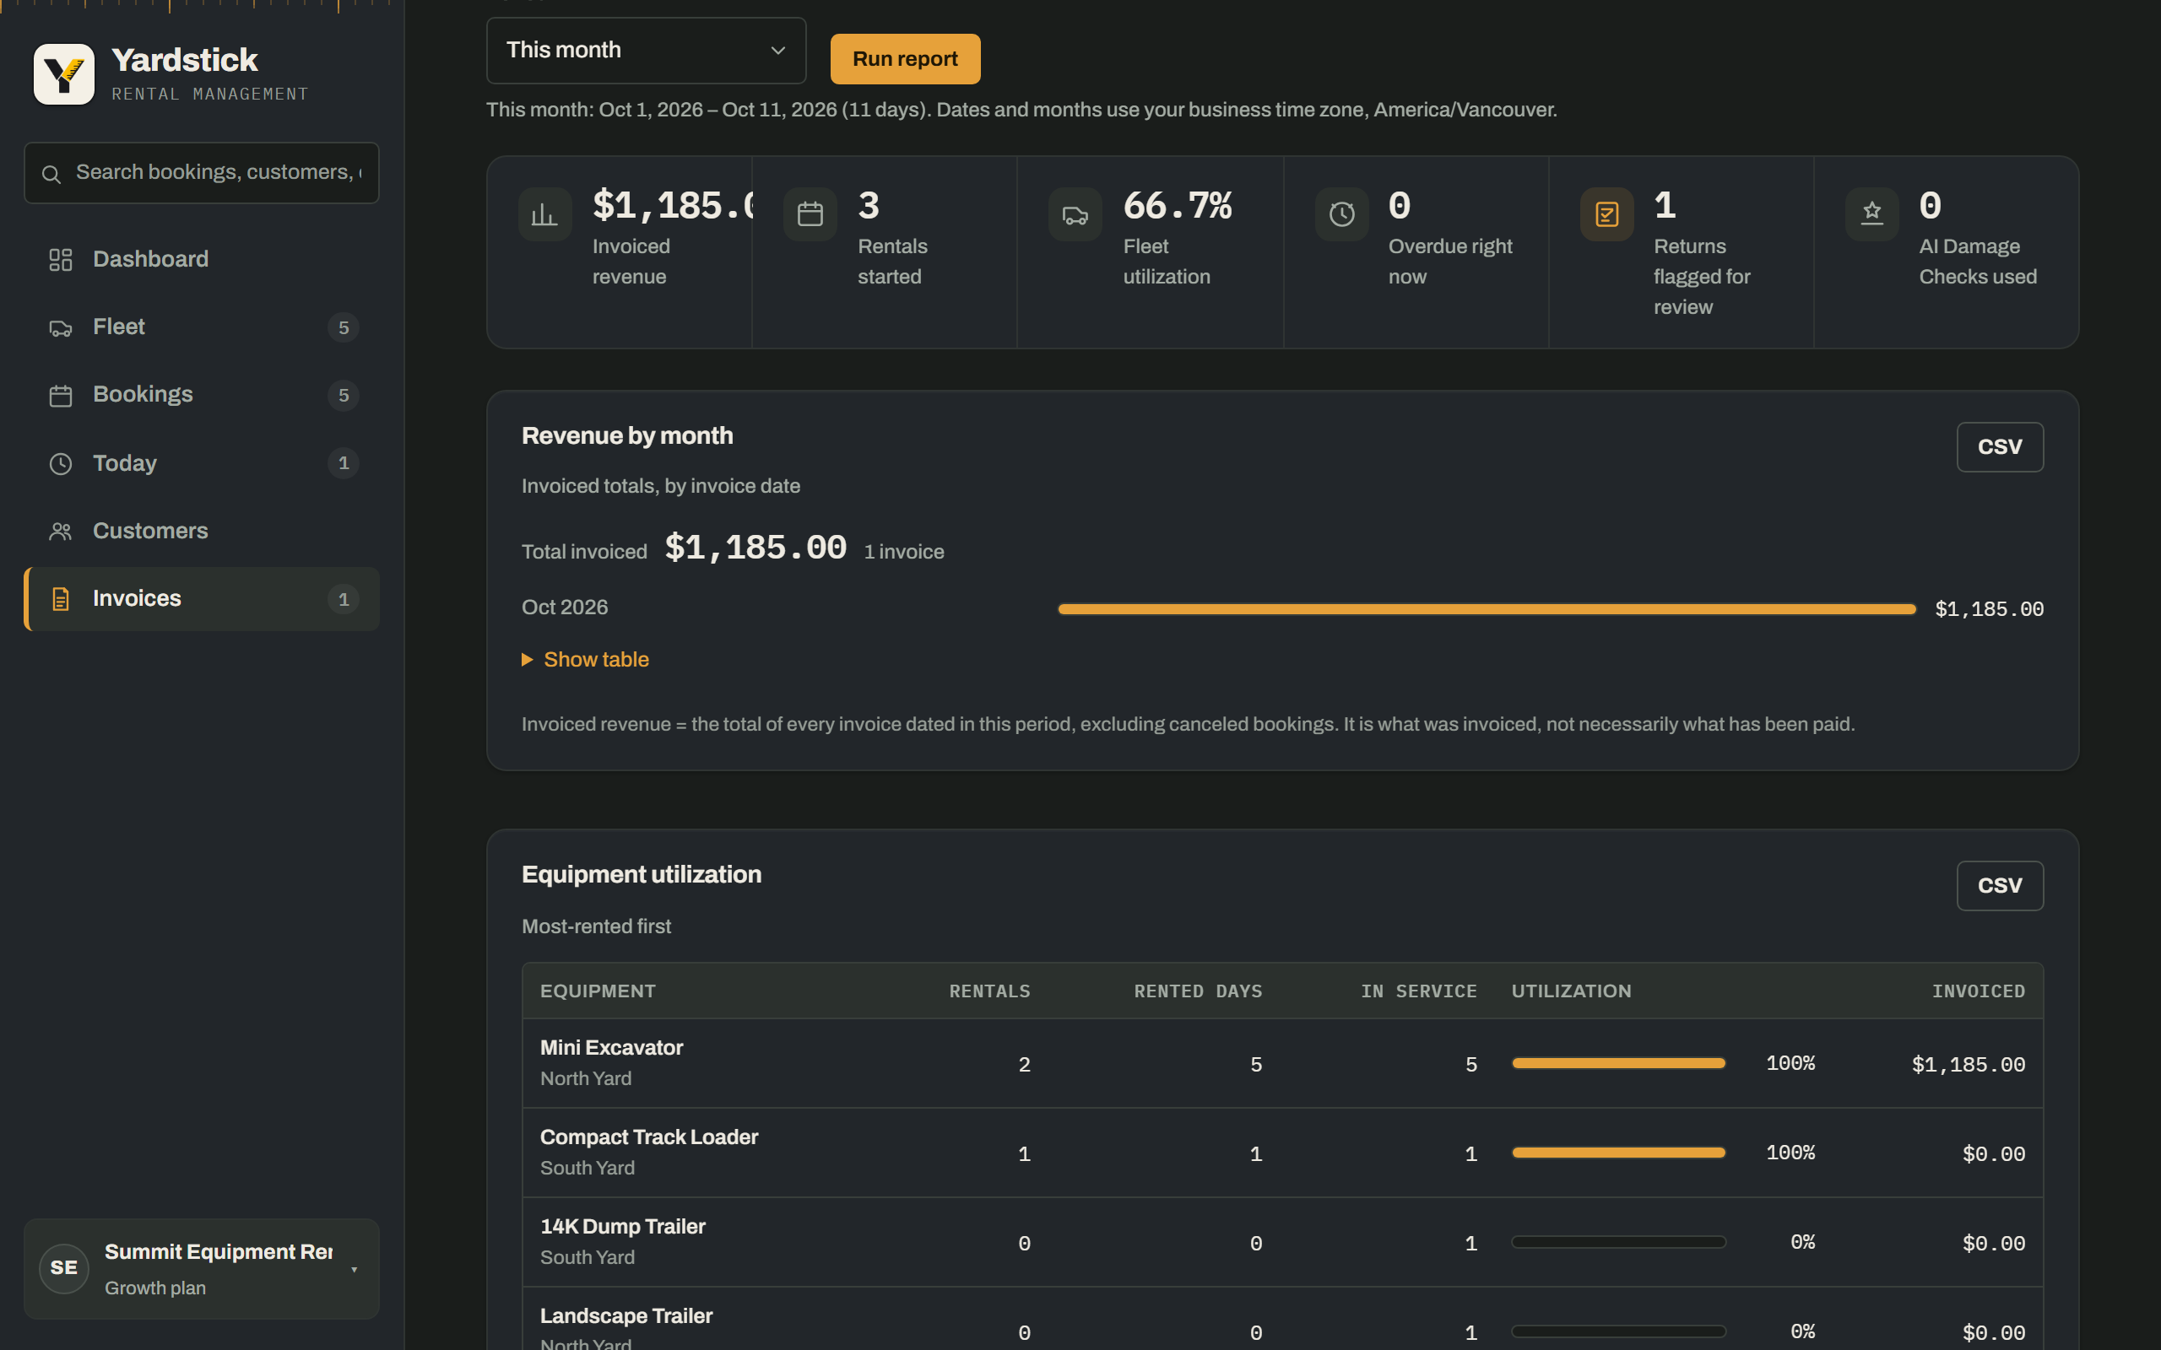Click the Fleet utilization truck icon
Viewport: 2161px width, 1350px height.
(1075, 214)
